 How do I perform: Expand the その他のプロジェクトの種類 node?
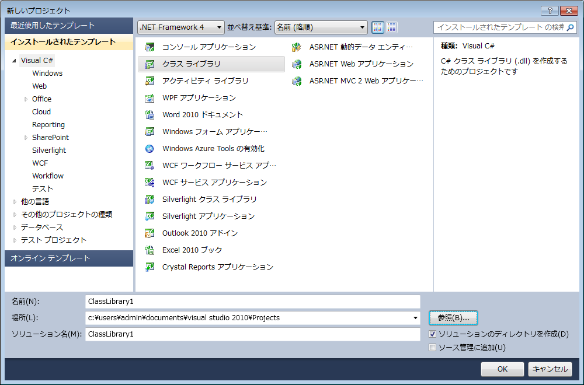[15, 215]
